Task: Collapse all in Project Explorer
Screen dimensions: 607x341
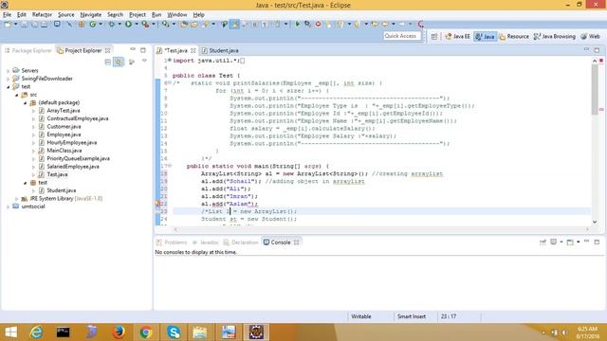Action: click(x=108, y=62)
